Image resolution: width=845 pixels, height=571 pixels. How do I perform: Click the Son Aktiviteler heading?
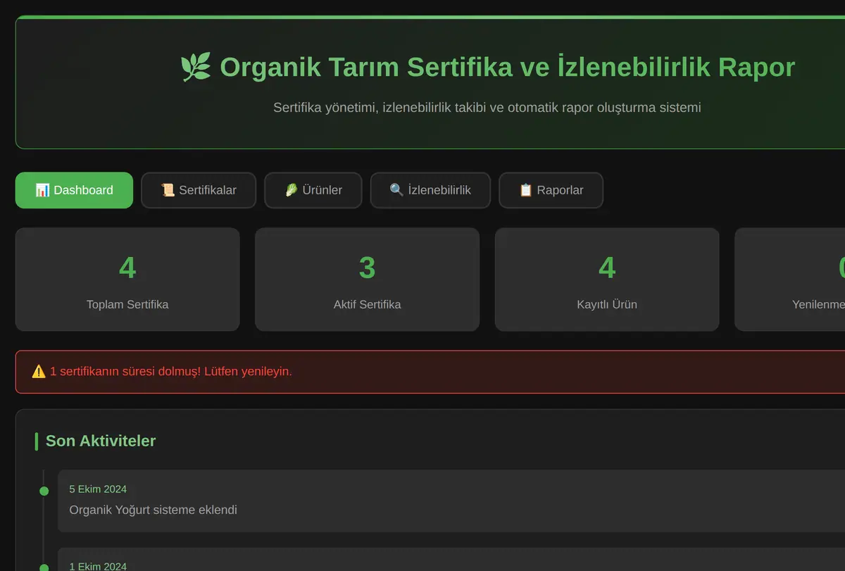(101, 441)
